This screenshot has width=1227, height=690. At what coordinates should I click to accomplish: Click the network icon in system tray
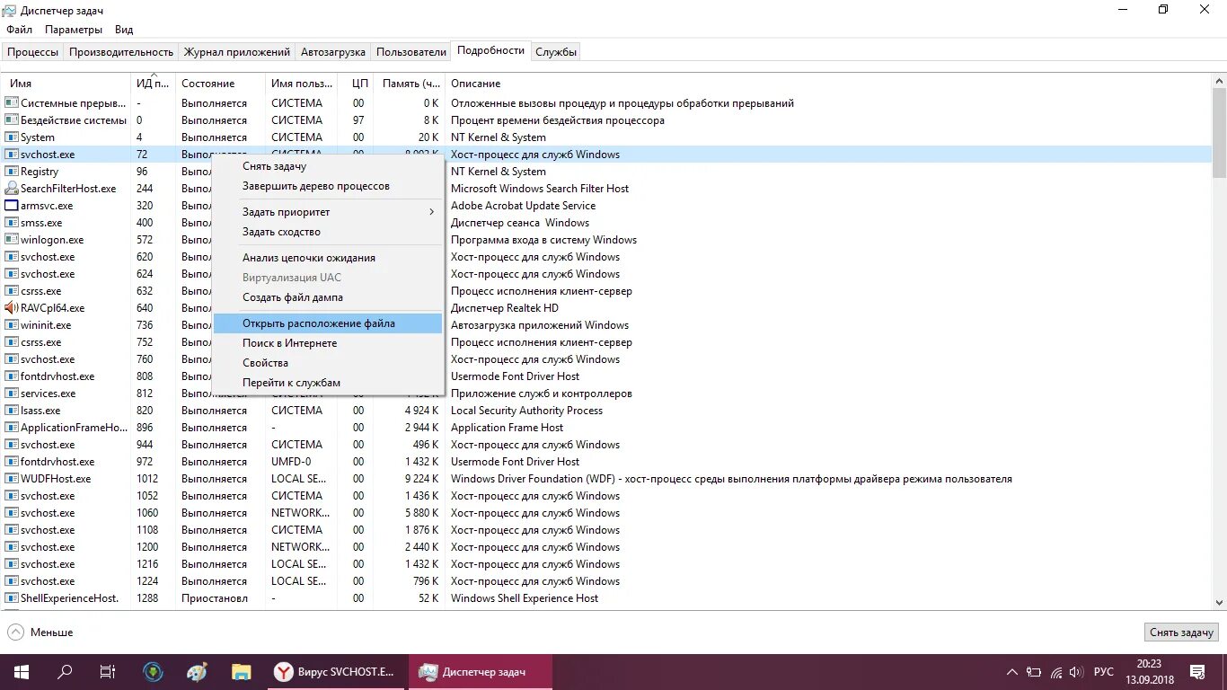[1055, 672]
